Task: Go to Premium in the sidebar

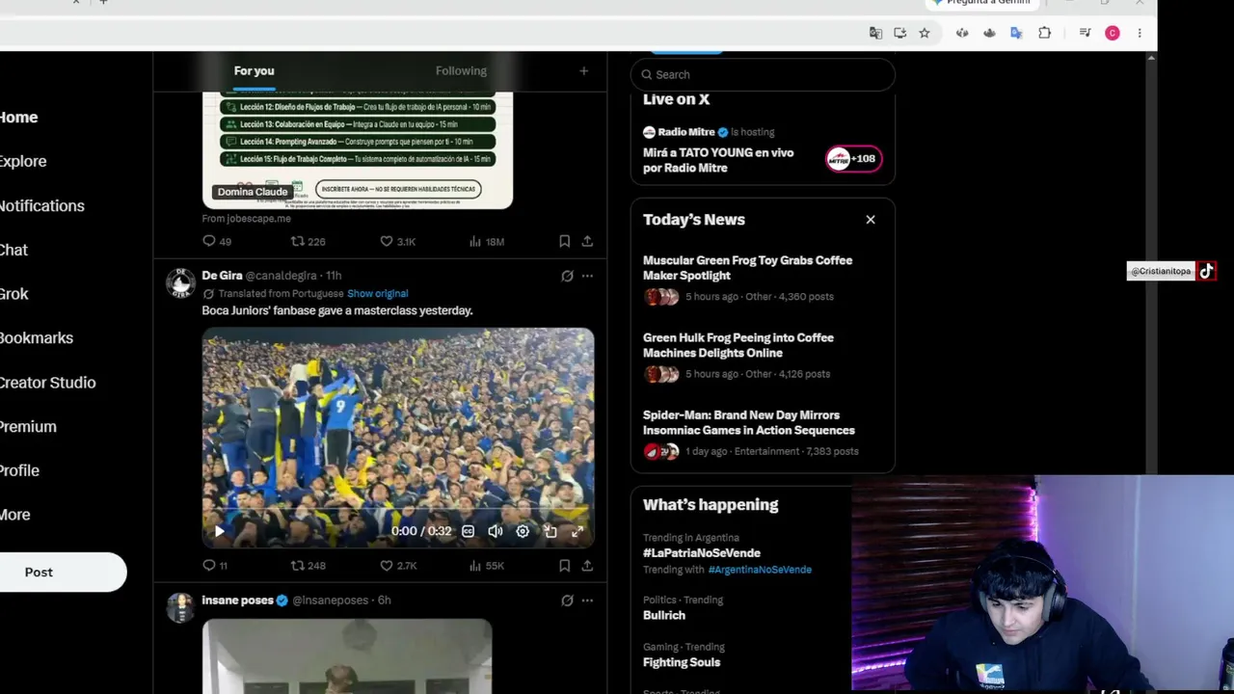Action: [x=28, y=427]
